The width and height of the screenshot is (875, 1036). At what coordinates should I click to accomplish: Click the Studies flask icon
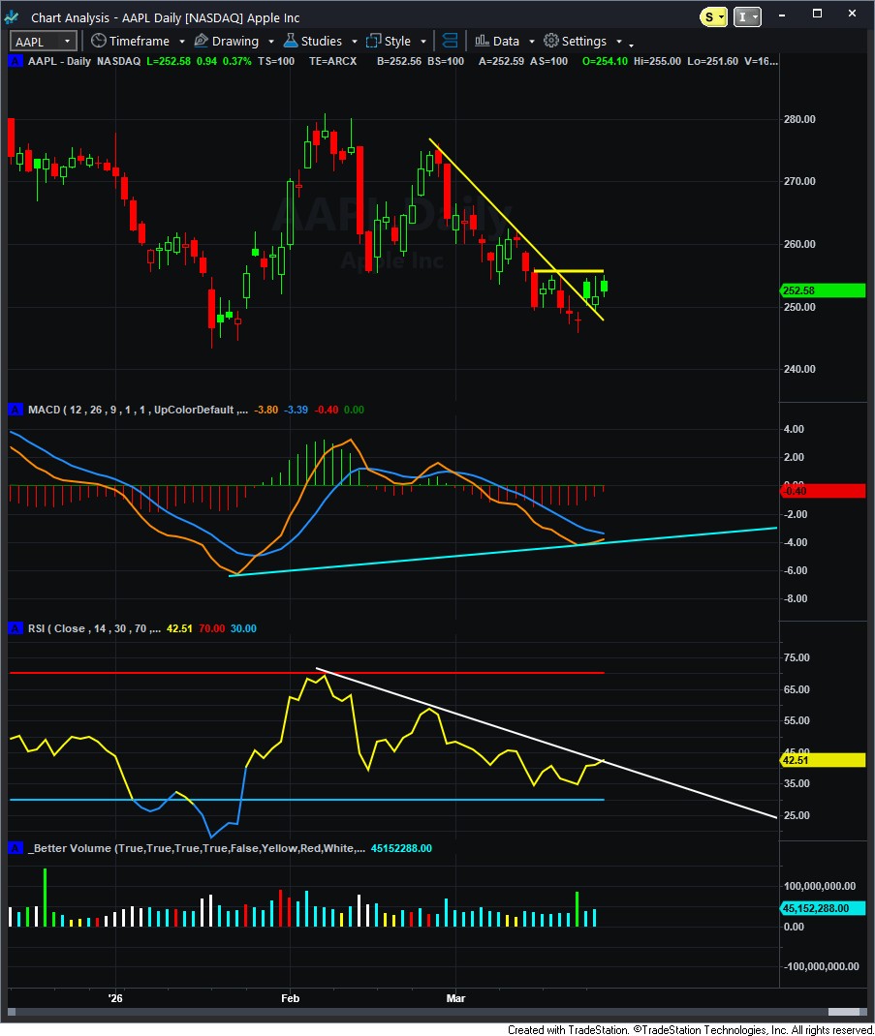pos(291,41)
